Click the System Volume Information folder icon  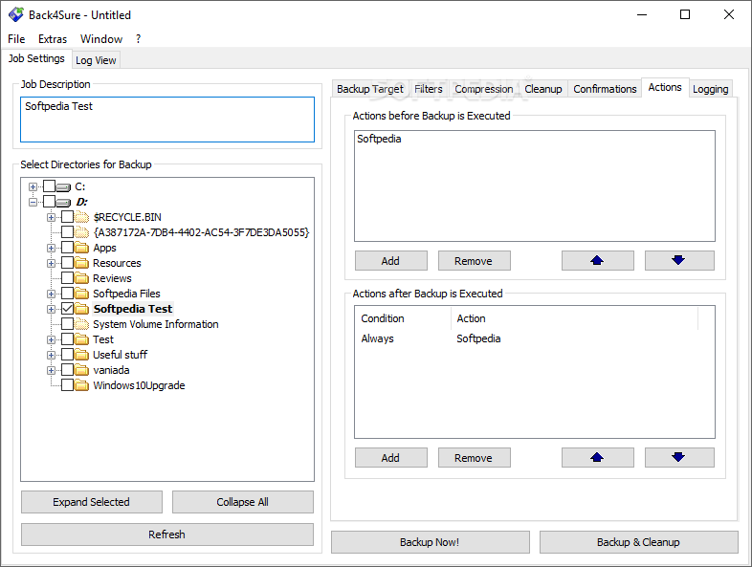coord(82,324)
